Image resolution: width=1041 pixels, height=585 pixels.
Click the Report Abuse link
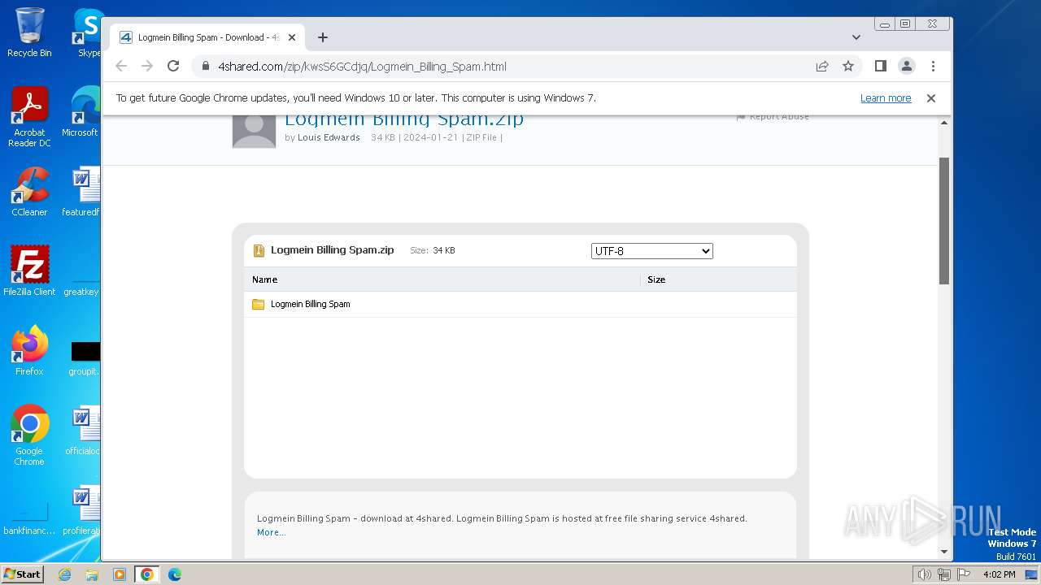pos(773,117)
